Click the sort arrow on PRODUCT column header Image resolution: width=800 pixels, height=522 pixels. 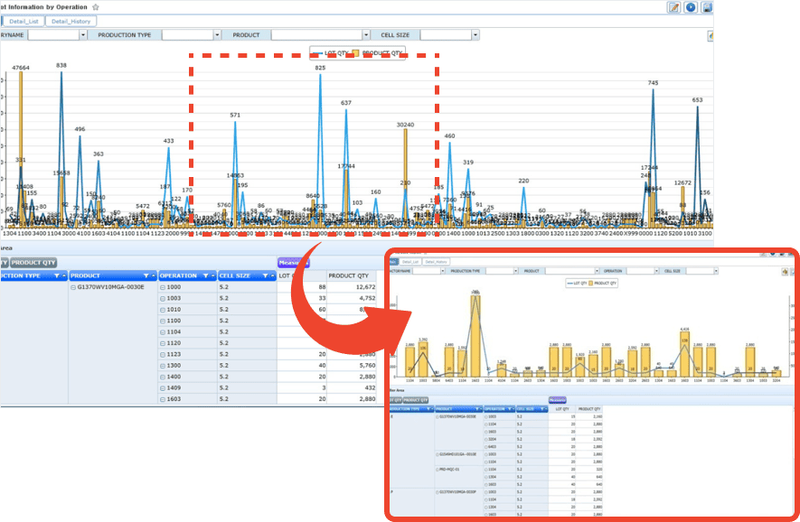[153, 275]
